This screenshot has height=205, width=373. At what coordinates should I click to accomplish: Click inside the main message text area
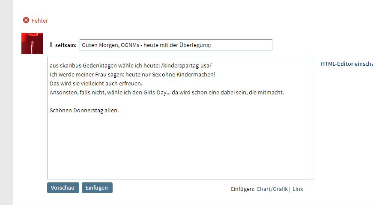coord(181,118)
